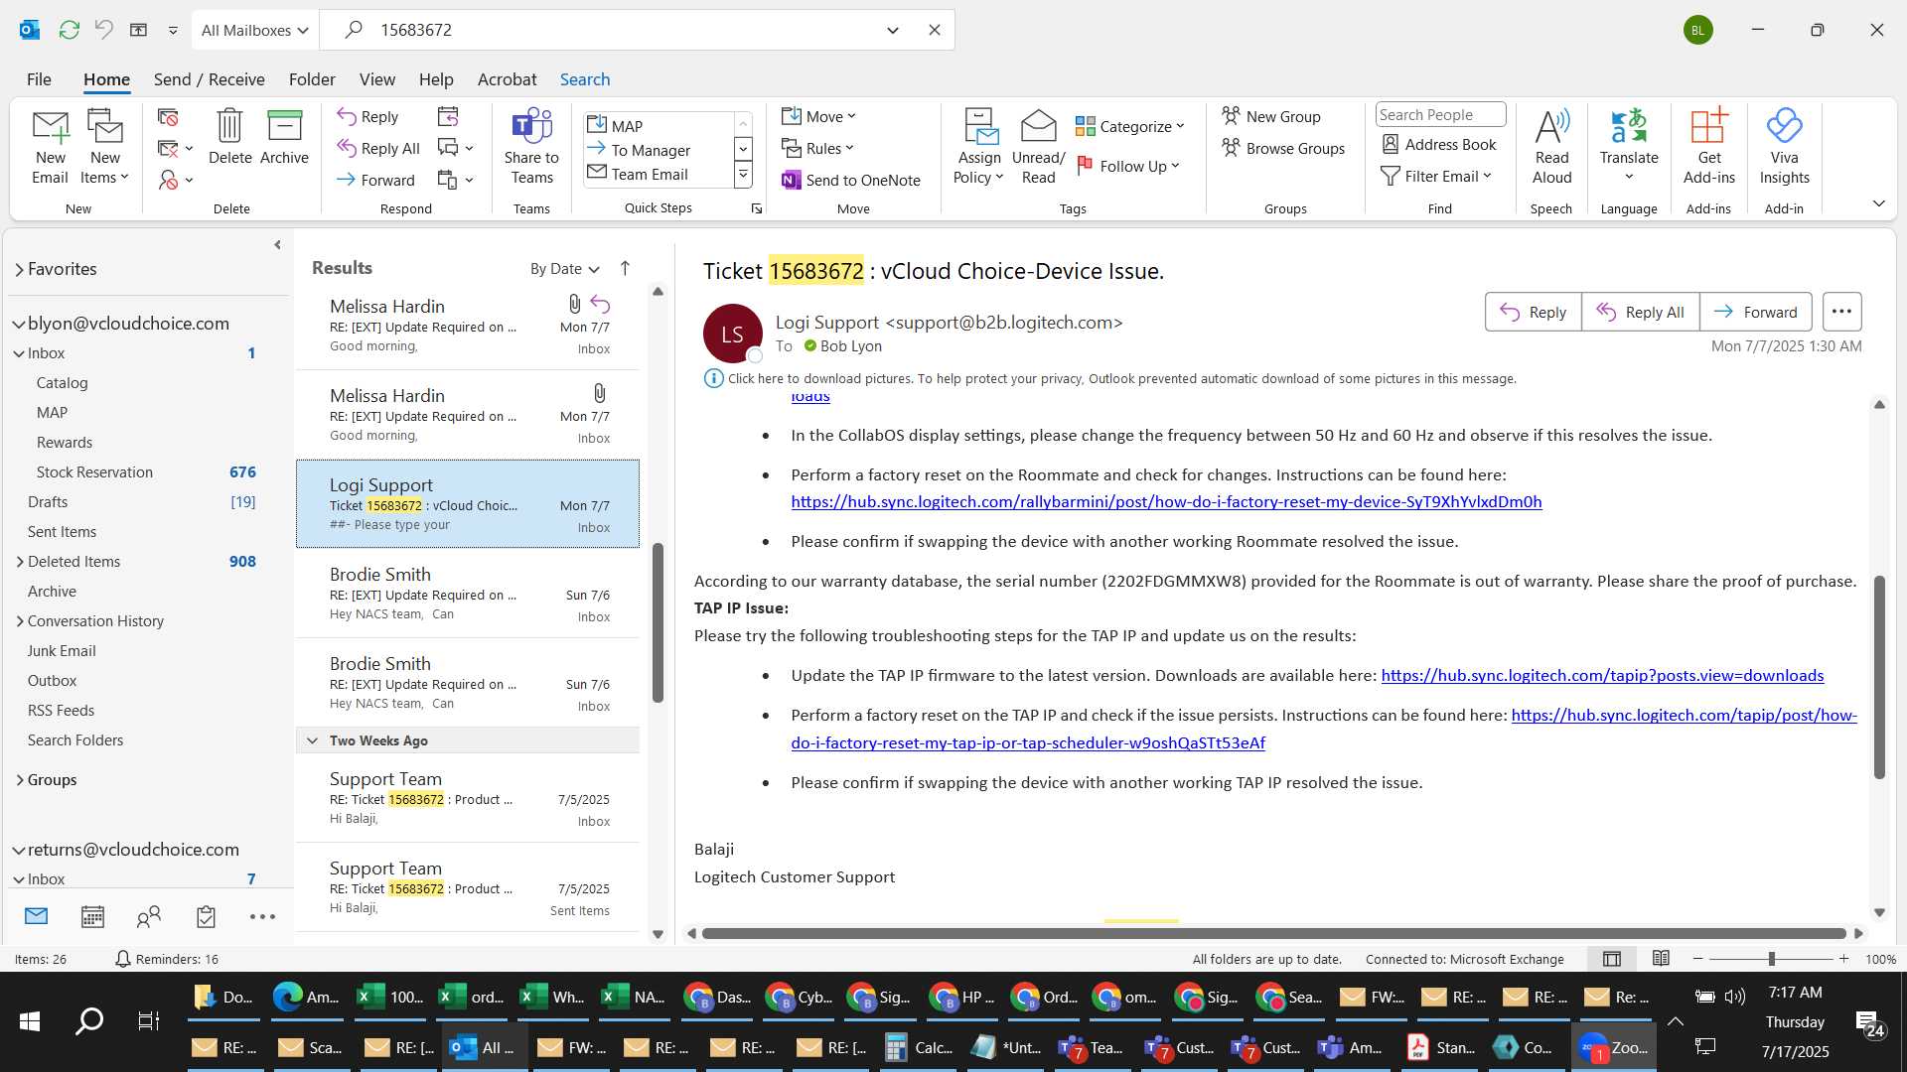Open the TAP IP firmware downloads link
This screenshot has width=1907, height=1072.
coord(1602,675)
